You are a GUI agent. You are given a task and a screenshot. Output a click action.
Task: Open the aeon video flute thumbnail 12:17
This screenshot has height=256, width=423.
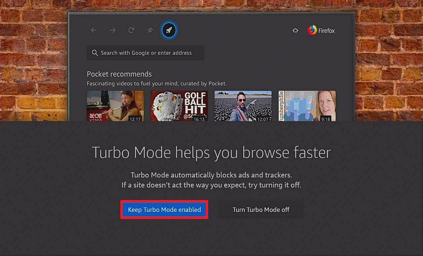(115, 106)
